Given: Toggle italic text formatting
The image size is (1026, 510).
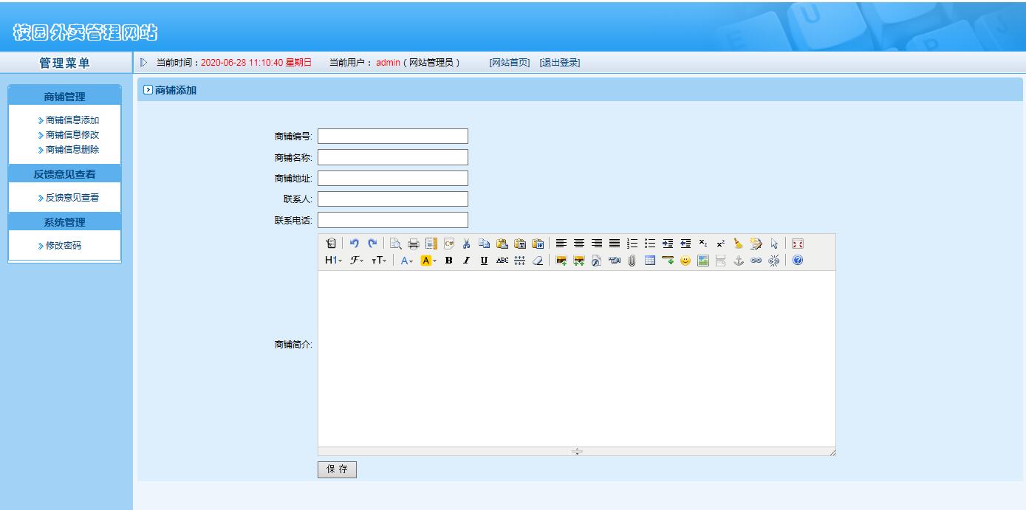Looking at the screenshot, I should [x=466, y=261].
